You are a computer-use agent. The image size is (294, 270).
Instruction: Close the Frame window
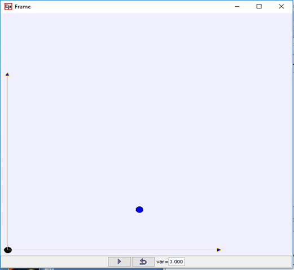pyautogui.click(x=281, y=7)
